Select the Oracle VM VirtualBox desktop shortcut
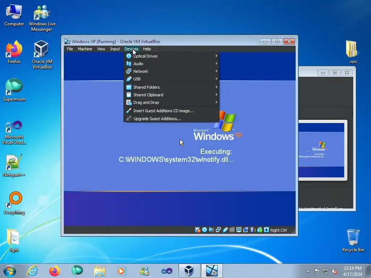Screen dimensions: 371x278 coord(42,55)
